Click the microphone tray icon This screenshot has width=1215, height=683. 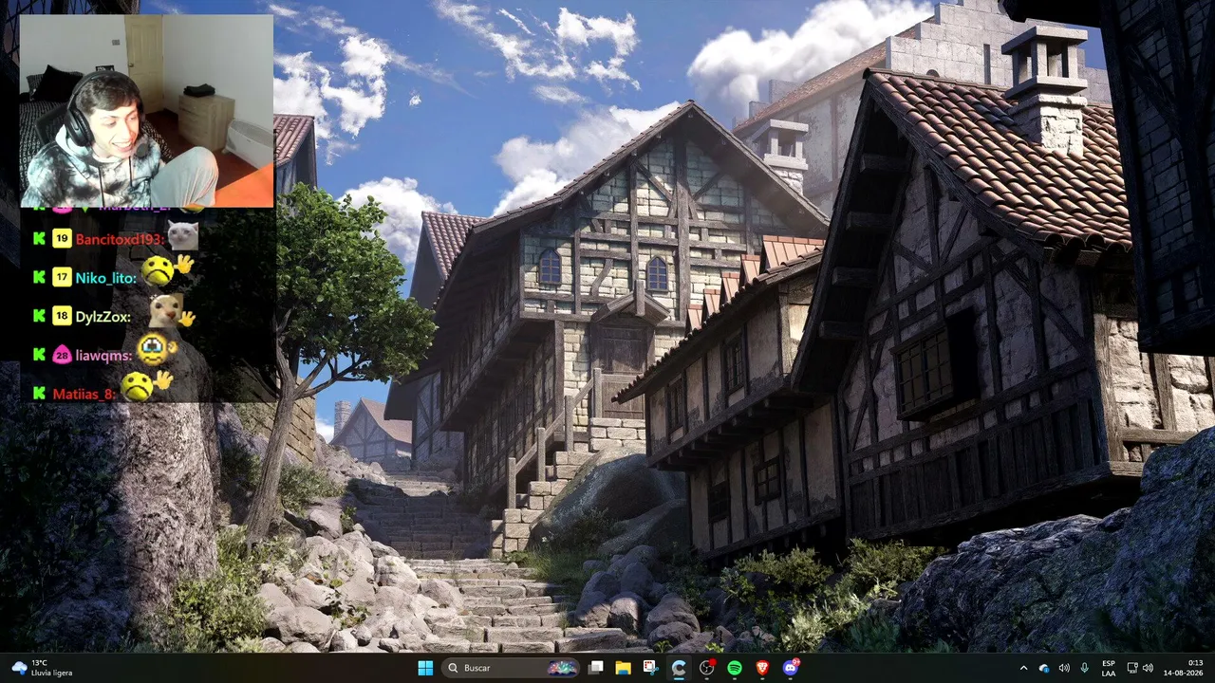pos(1085,668)
